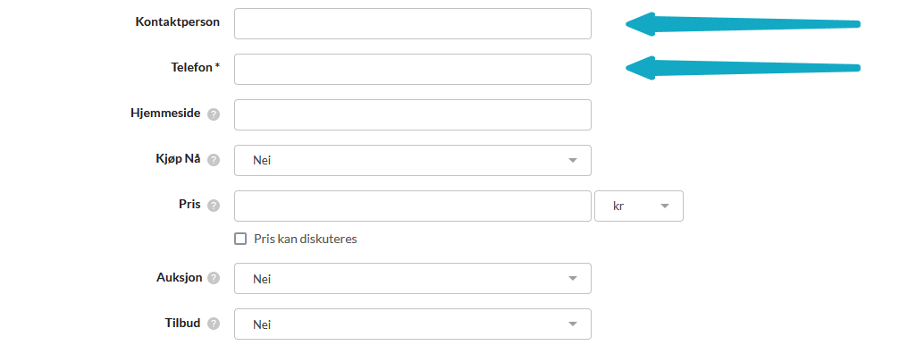Image resolution: width=908 pixels, height=362 pixels.
Task: Expand the Auksjon dropdown
Action: point(412,278)
